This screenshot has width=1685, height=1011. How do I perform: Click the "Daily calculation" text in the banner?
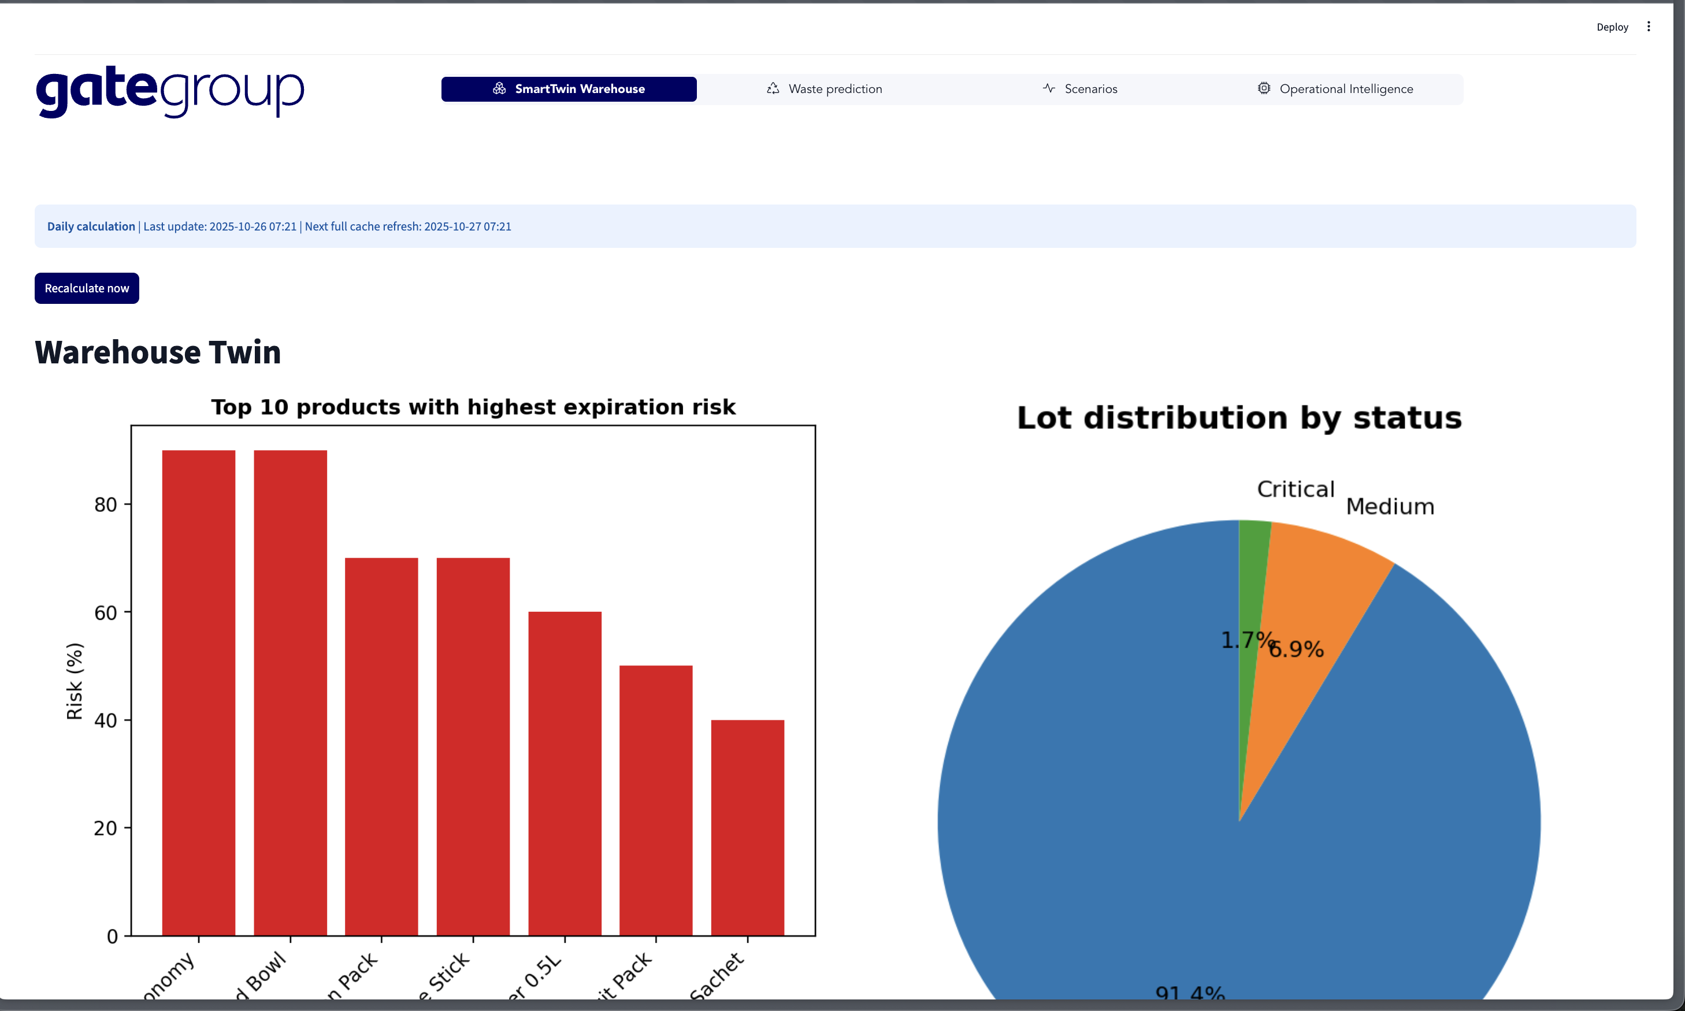point(91,226)
